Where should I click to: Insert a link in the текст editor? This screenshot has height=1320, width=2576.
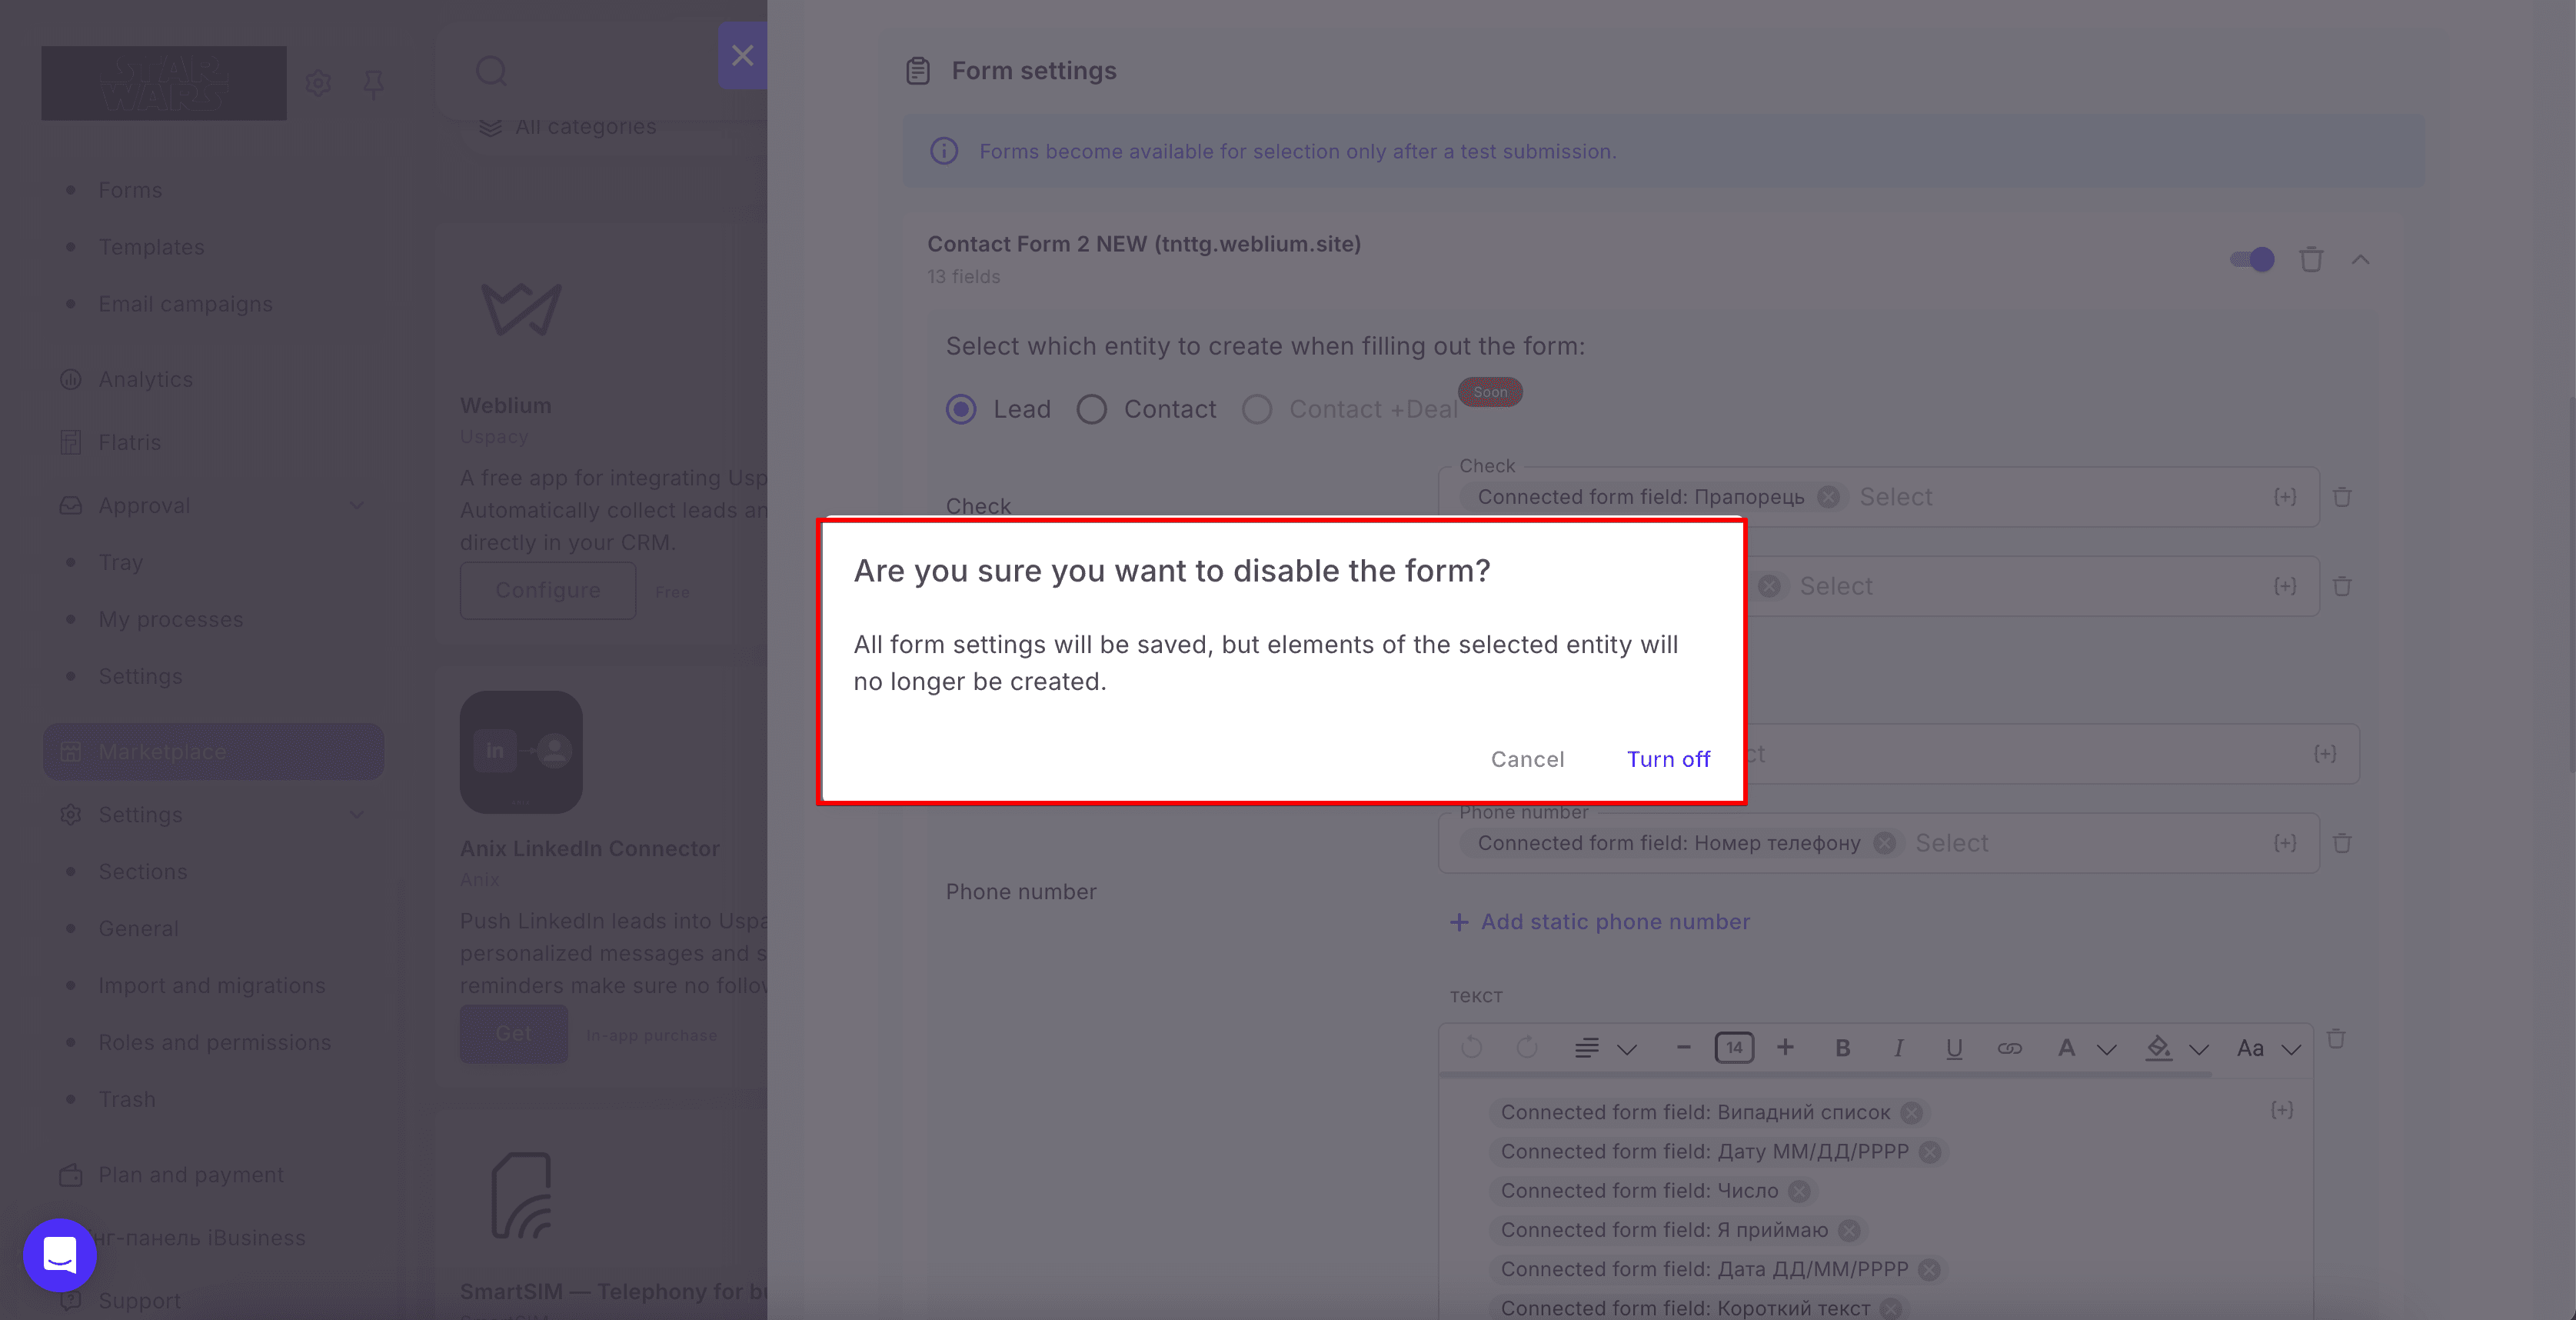[2009, 1048]
